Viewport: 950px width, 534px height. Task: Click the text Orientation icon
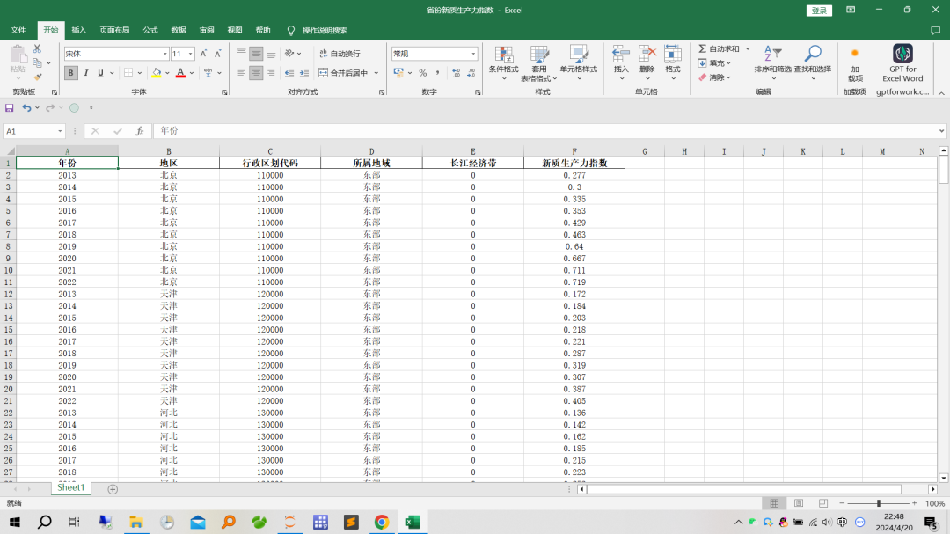pyautogui.click(x=289, y=54)
